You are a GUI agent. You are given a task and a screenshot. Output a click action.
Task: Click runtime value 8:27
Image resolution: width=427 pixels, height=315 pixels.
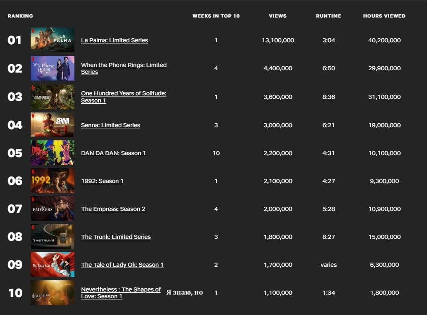pos(328,237)
